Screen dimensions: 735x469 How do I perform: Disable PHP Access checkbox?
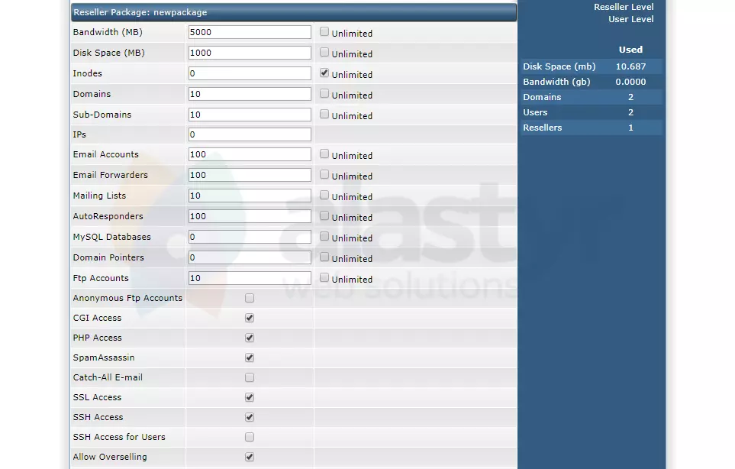[250, 338]
